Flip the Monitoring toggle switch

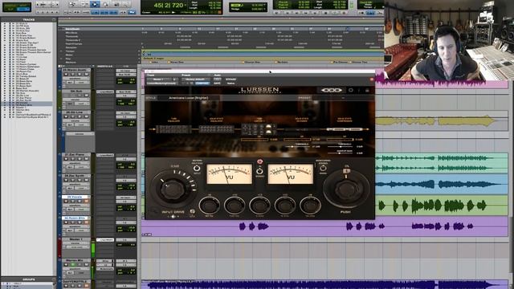coord(323,168)
